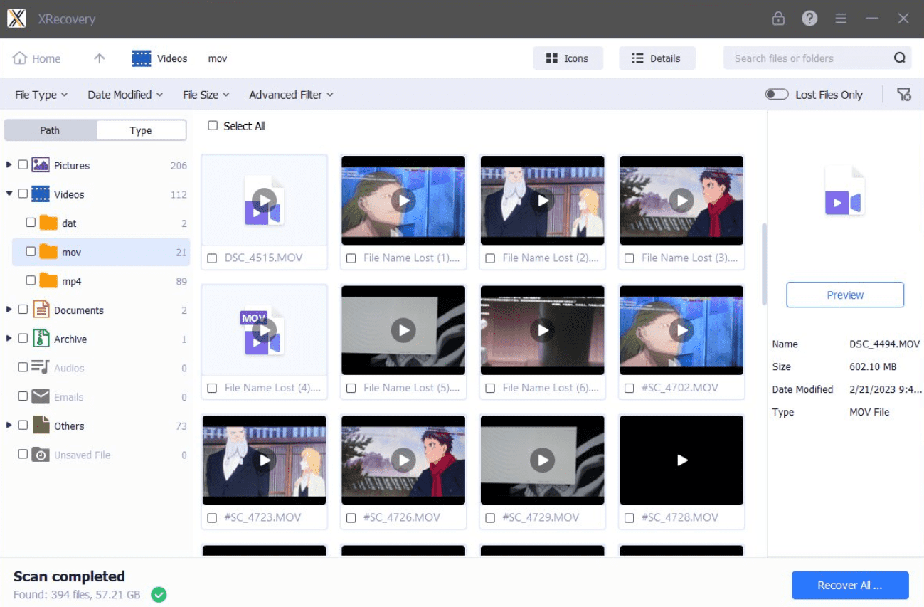This screenshot has width=924, height=607.
Task: Expand the Archive tree node
Action: (x=9, y=338)
